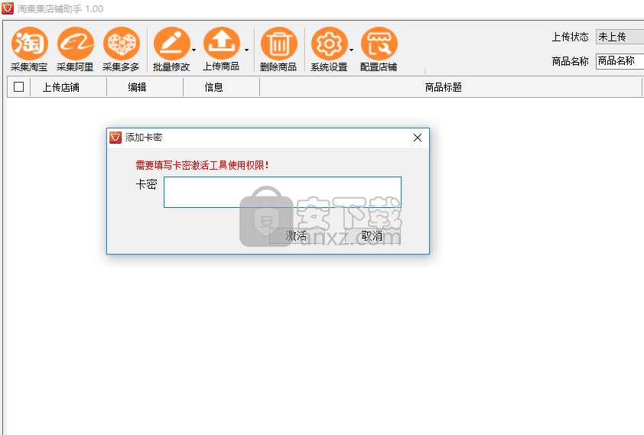This screenshot has width=644, height=435.
Task: Click the 取消 cancel button
Action: (x=372, y=236)
